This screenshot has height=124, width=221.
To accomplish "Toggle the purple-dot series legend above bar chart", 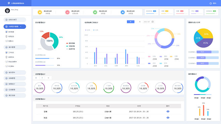I will (x=88, y=30).
